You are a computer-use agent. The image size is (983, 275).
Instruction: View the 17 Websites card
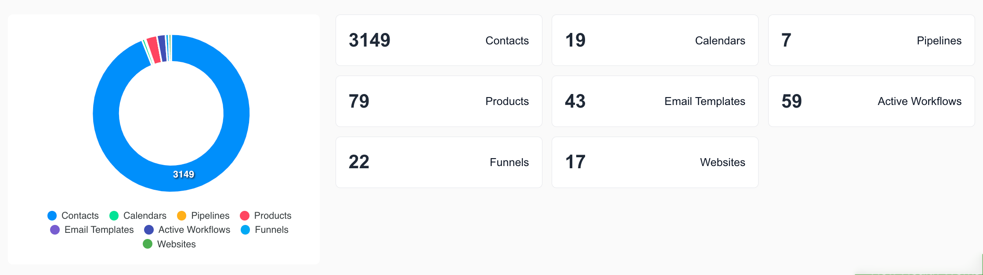[655, 163]
